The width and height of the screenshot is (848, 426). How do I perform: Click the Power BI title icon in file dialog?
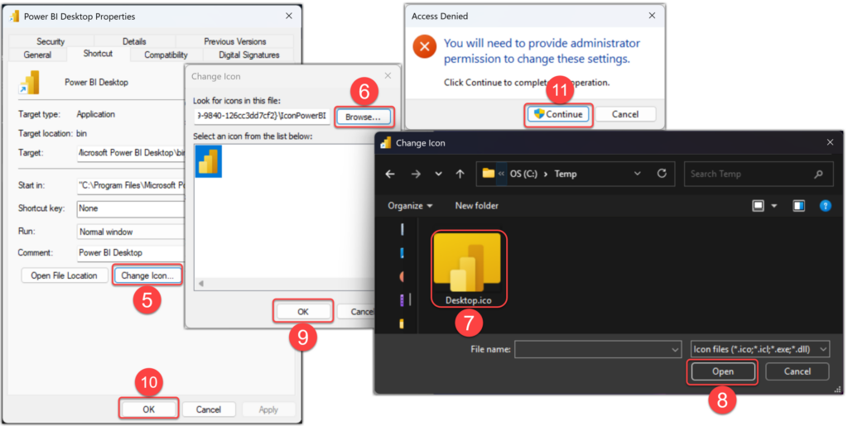[386, 142]
